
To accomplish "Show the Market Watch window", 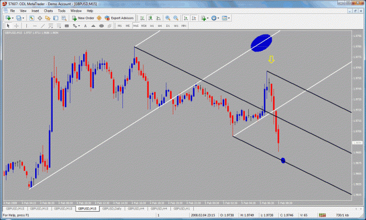I will [x=32, y=18].
